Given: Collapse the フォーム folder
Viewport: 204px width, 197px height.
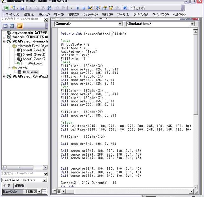Looking at the screenshot, I should pos(9,68).
